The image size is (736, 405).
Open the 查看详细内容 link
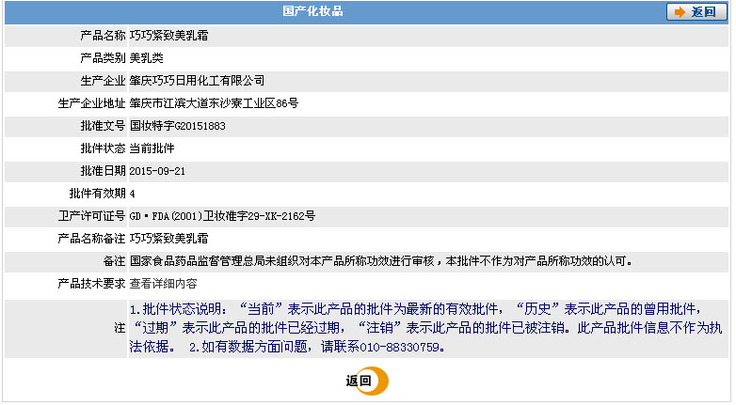[163, 283]
